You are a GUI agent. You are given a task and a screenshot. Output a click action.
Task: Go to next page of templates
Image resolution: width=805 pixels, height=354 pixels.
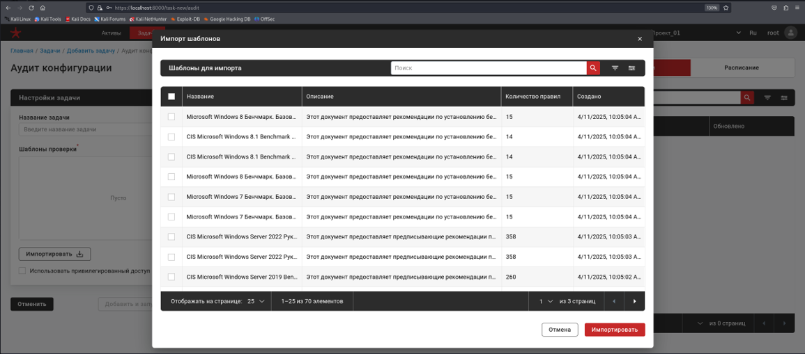pos(634,301)
